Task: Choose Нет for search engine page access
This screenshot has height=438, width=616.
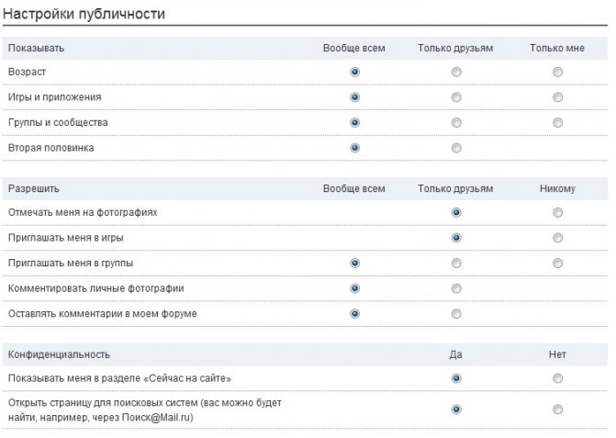Action: (x=557, y=410)
